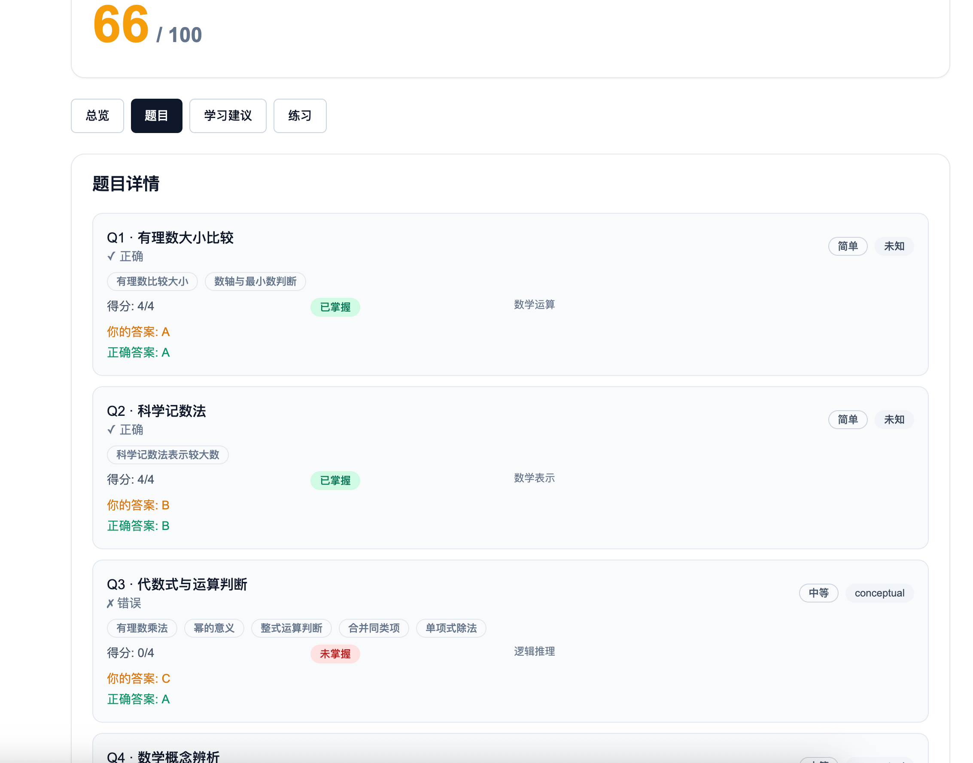Screen dimensions: 973x763
Task: Click the 未知 badge on Q2
Action: (x=894, y=419)
